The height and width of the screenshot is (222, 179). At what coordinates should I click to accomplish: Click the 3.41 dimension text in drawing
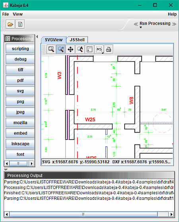[164, 110]
